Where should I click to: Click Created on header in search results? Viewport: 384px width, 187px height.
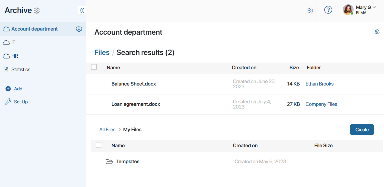(x=244, y=68)
